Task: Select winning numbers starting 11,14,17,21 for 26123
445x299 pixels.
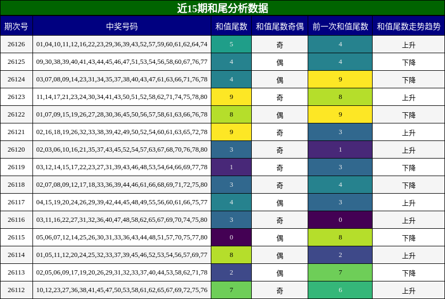Action: [122, 97]
